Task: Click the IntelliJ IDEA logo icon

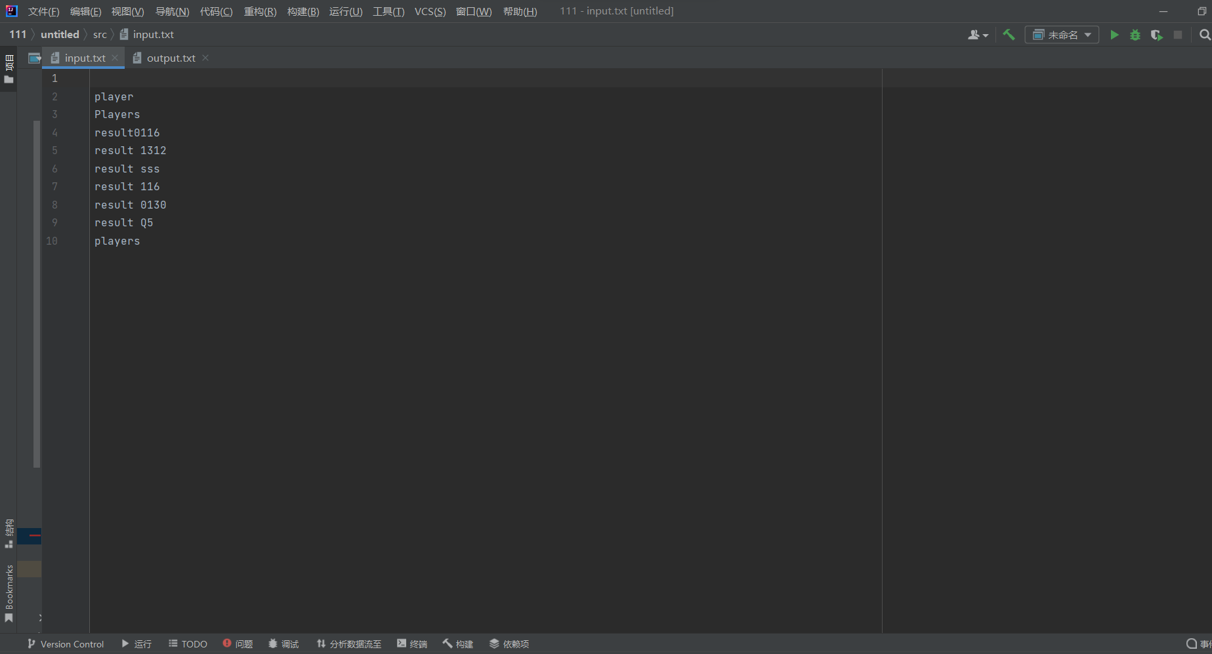Action: pyautogui.click(x=12, y=11)
